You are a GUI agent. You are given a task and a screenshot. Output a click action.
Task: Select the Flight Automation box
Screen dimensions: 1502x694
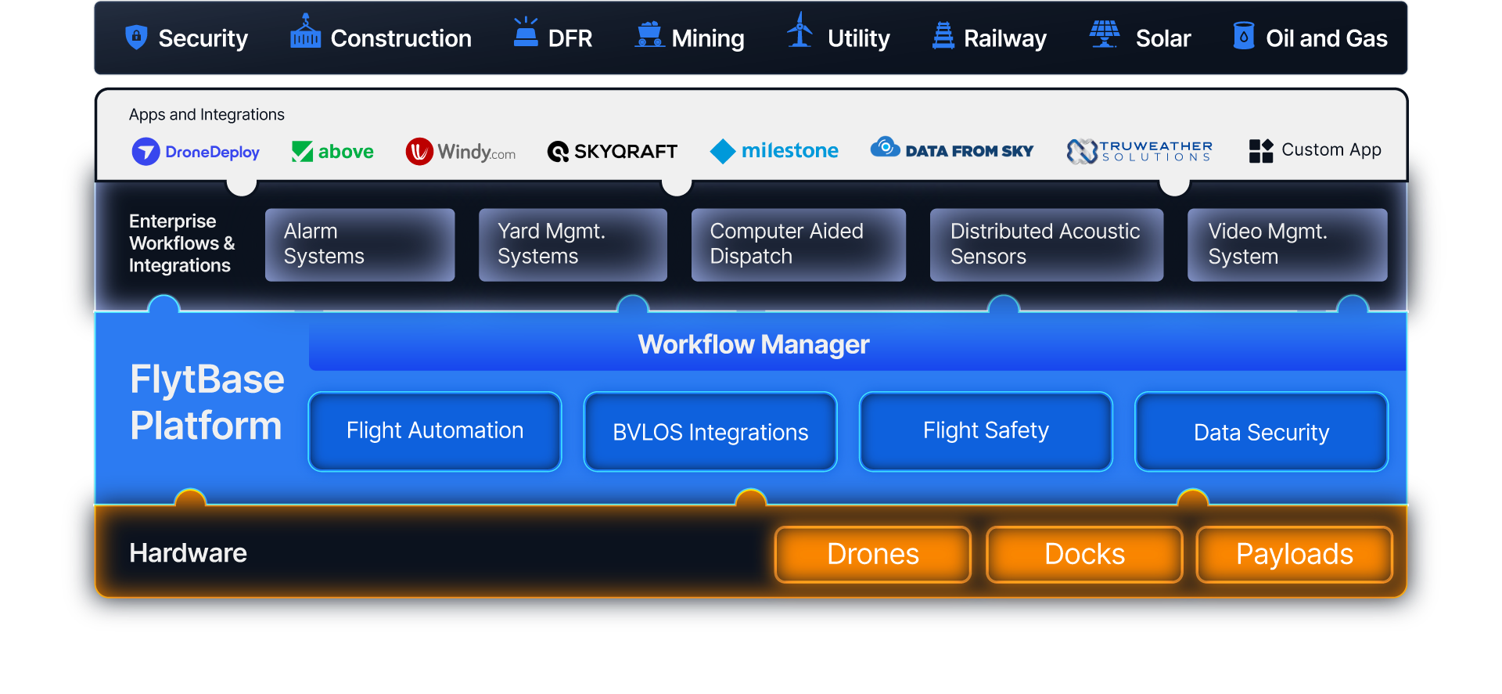[435, 431]
